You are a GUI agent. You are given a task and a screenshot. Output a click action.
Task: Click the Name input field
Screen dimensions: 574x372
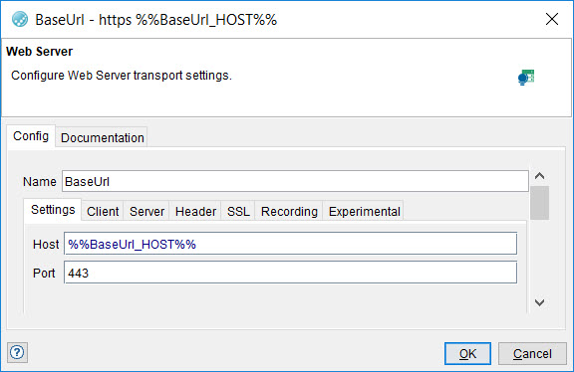(x=295, y=181)
